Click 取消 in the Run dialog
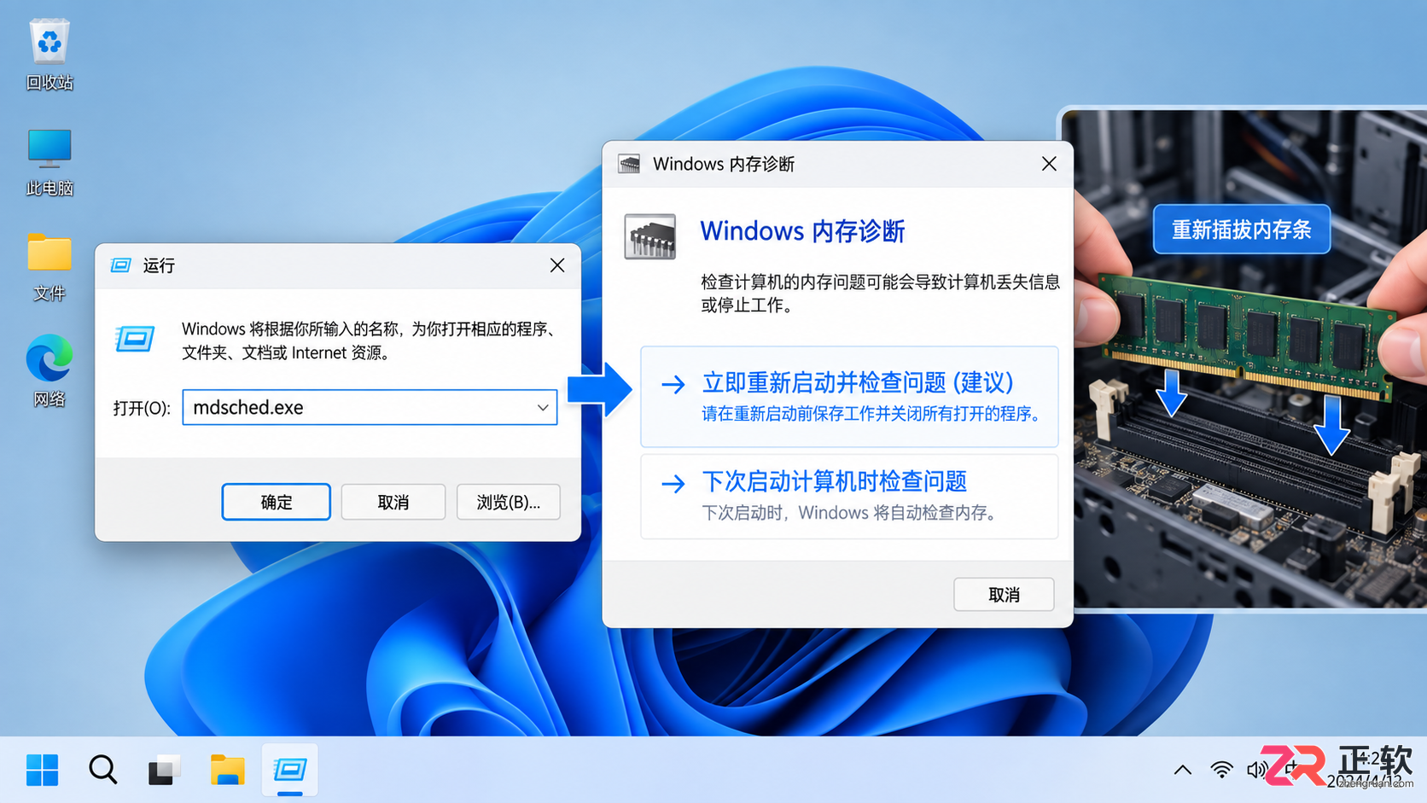1427x803 pixels. [x=393, y=502]
